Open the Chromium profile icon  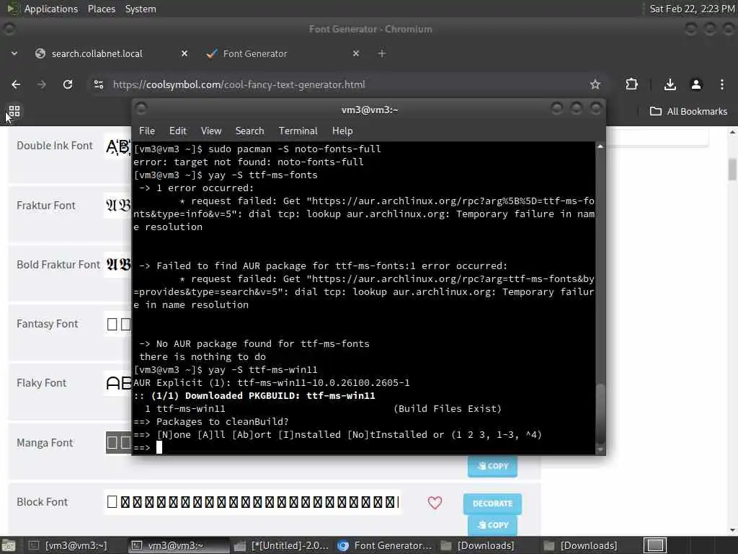coord(695,84)
